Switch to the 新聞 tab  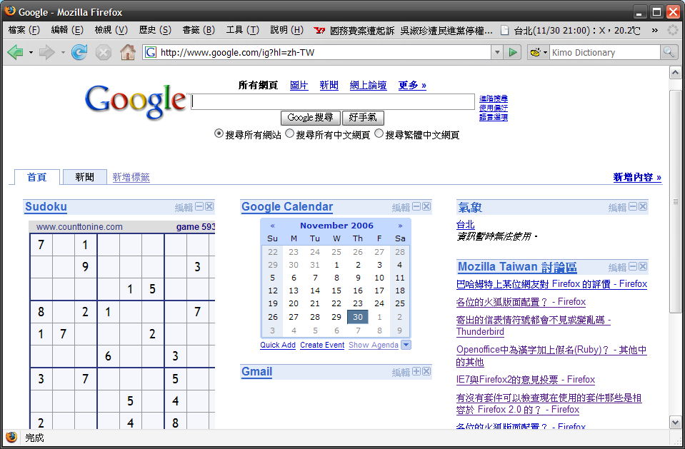[x=84, y=177]
